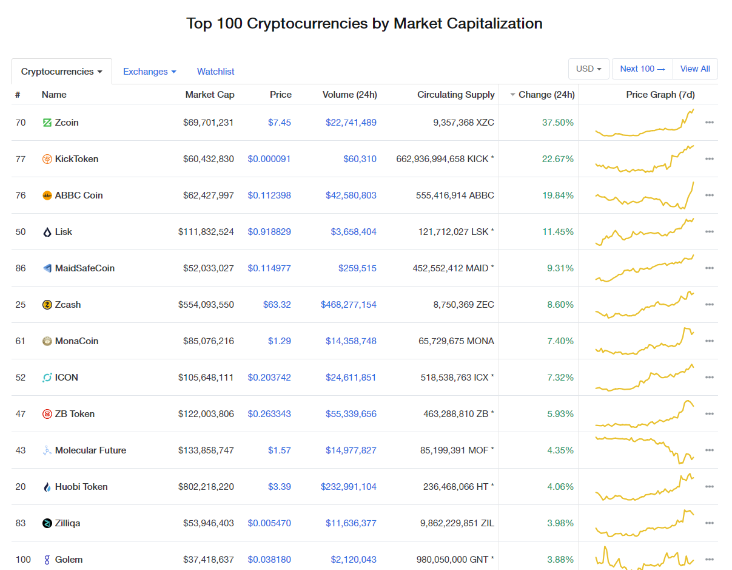Sort the table by Name column
The height and width of the screenshot is (570, 732).
tap(54, 95)
